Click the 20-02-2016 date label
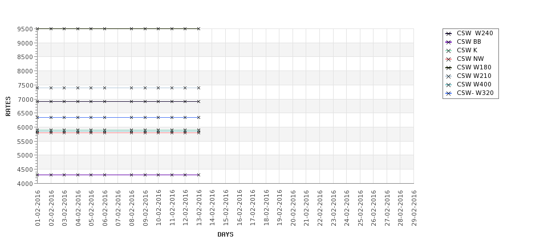Viewport: 556px width, 244px height. (293, 208)
